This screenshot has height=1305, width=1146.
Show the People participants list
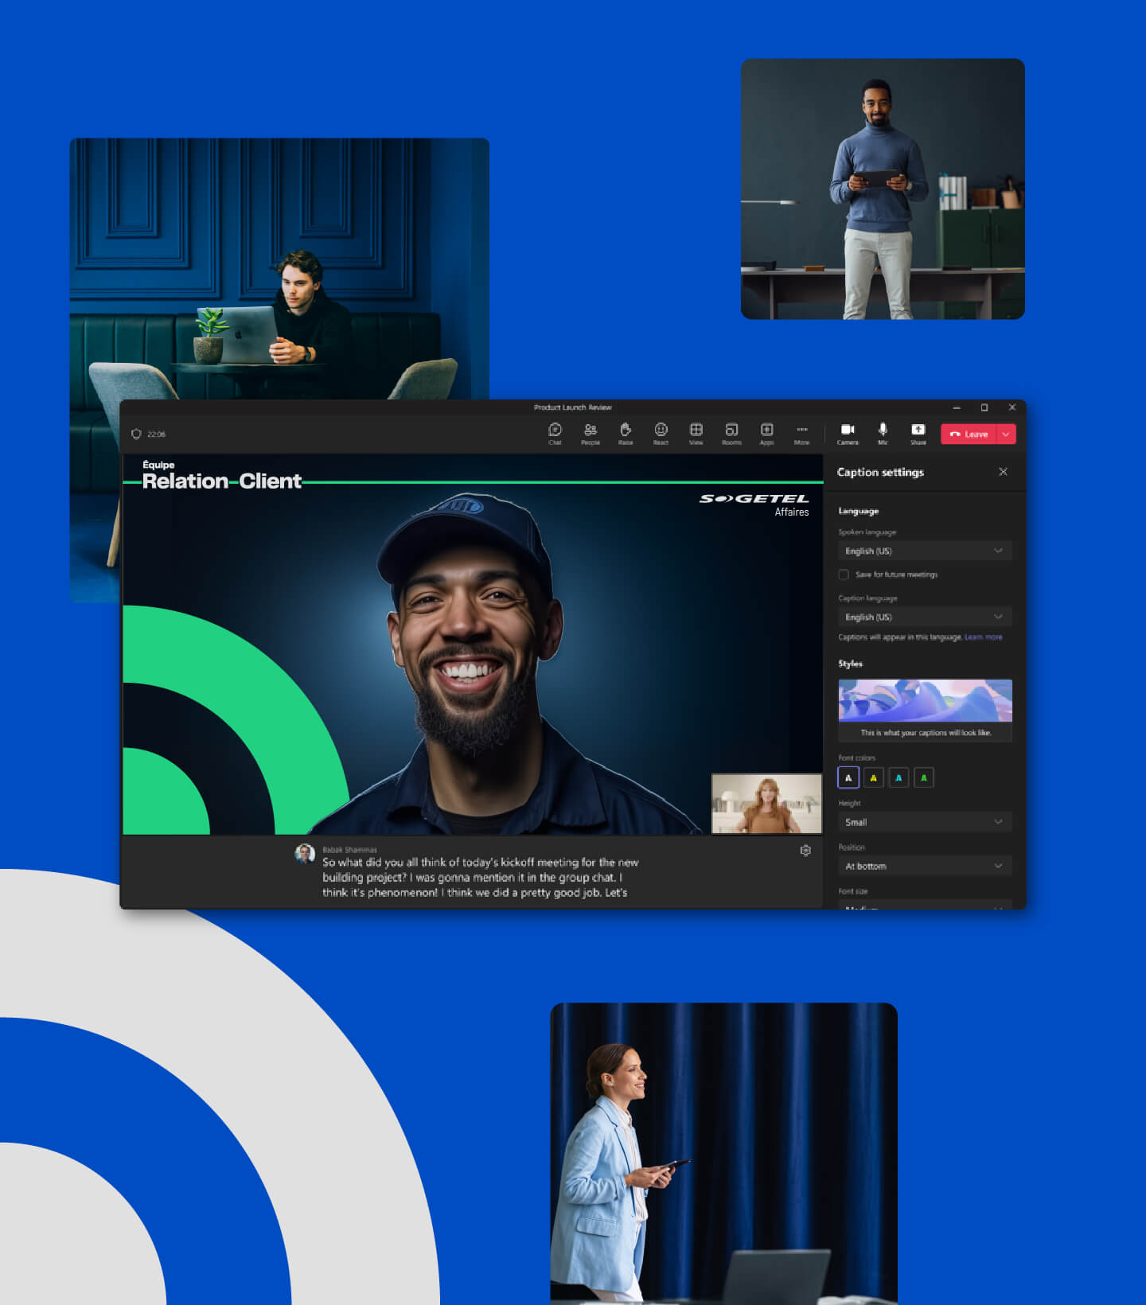(x=590, y=433)
